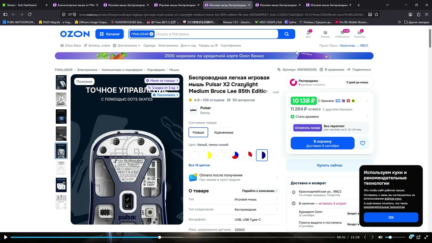The height and width of the screenshot is (243, 432).
Task: Click the Ozon search field
Action: (x=216, y=34)
